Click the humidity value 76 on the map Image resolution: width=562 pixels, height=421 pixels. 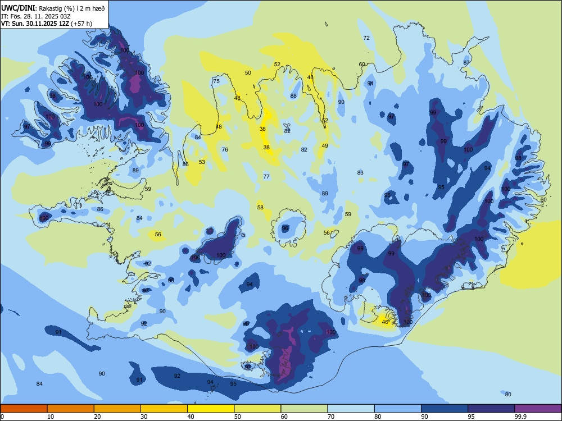pos(225,150)
